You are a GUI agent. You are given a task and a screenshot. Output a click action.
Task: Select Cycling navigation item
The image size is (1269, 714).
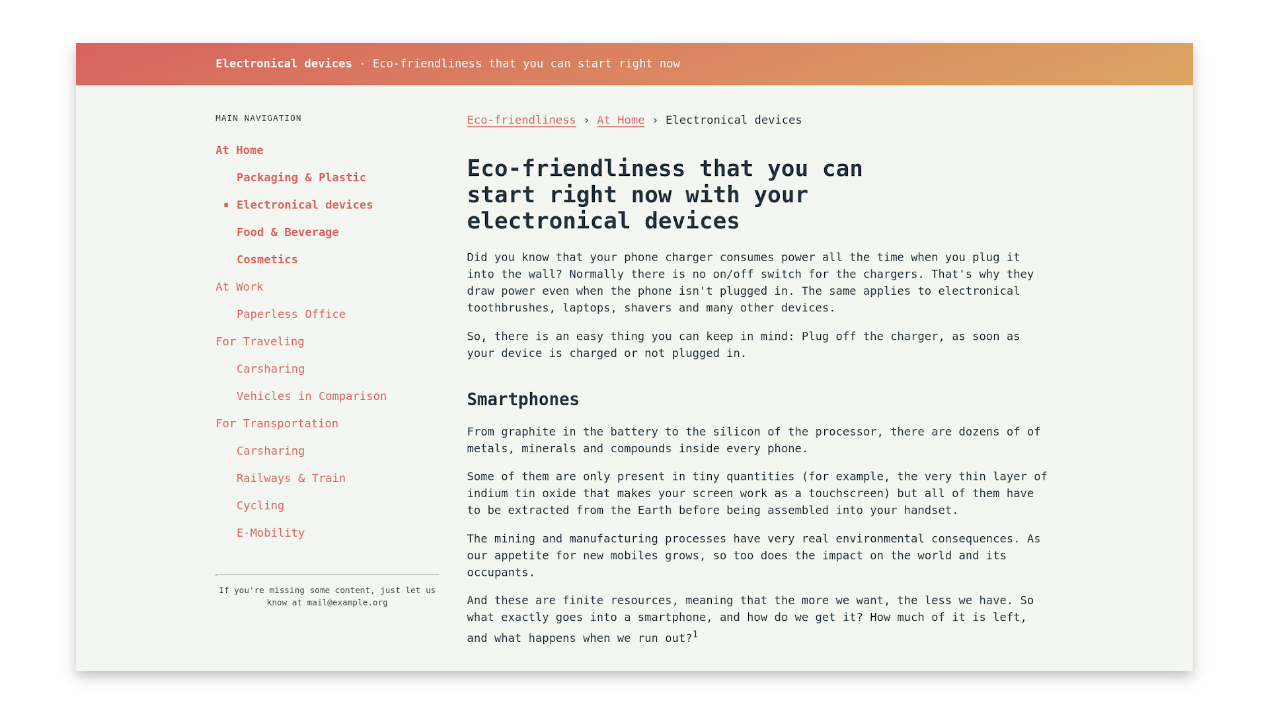(x=260, y=506)
